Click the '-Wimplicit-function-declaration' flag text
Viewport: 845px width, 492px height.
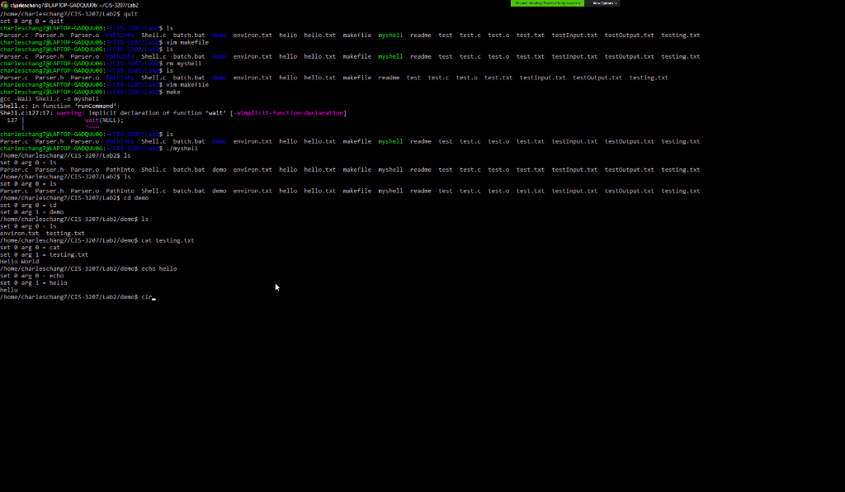pos(288,113)
